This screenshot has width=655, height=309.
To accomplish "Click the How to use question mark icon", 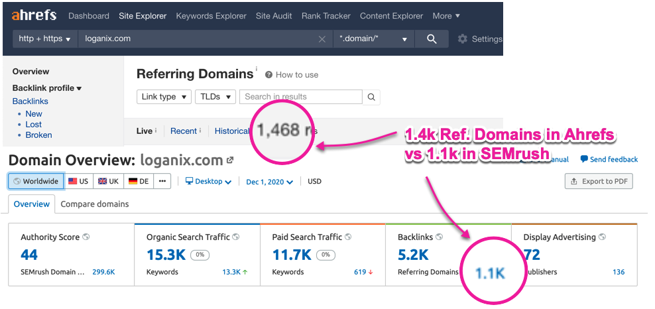I will pyautogui.click(x=268, y=75).
